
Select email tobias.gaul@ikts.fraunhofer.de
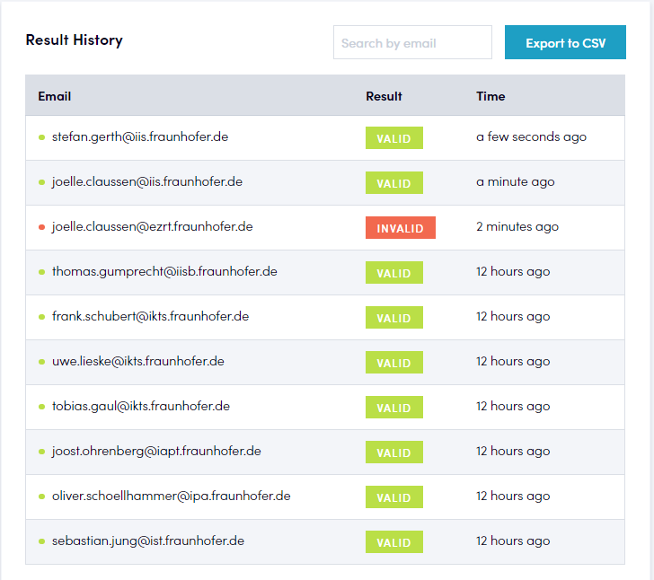click(141, 406)
